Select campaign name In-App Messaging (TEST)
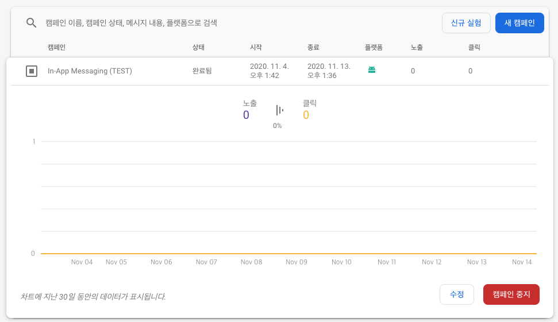Screen dimensions: 558x322 [x=90, y=71]
